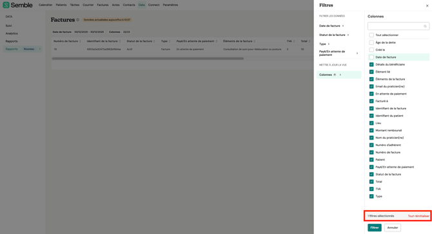
Task: Sort by Numéro de facture column icon
Action: 80,41
